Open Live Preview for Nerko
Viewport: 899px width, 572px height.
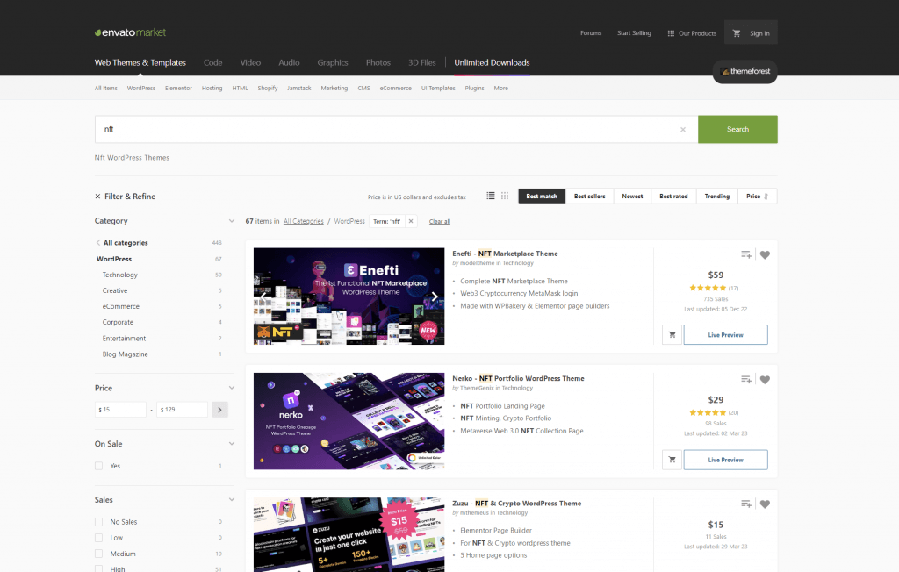coord(725,460)
